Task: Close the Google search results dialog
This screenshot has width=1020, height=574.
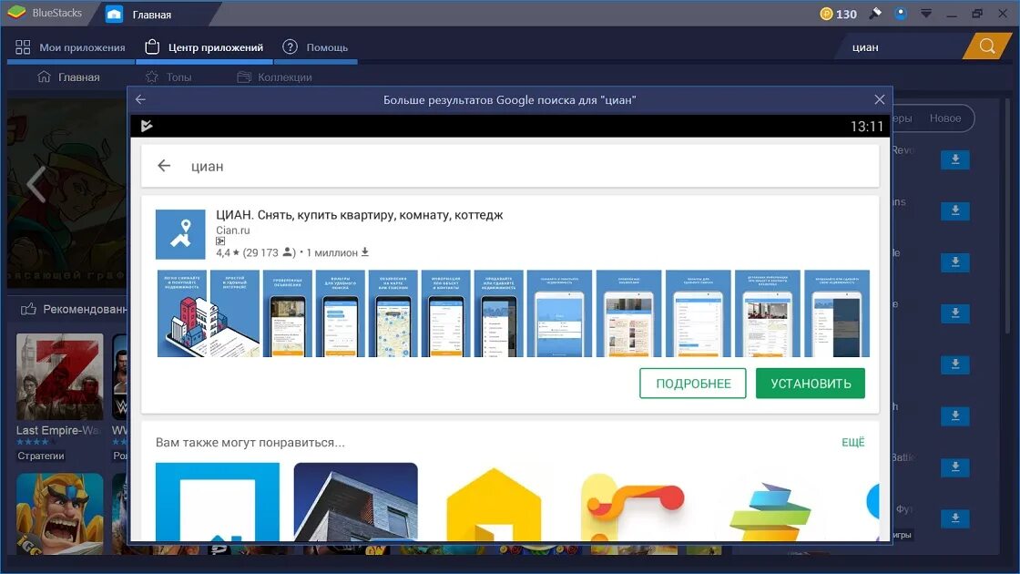Action: coord(880,99)
